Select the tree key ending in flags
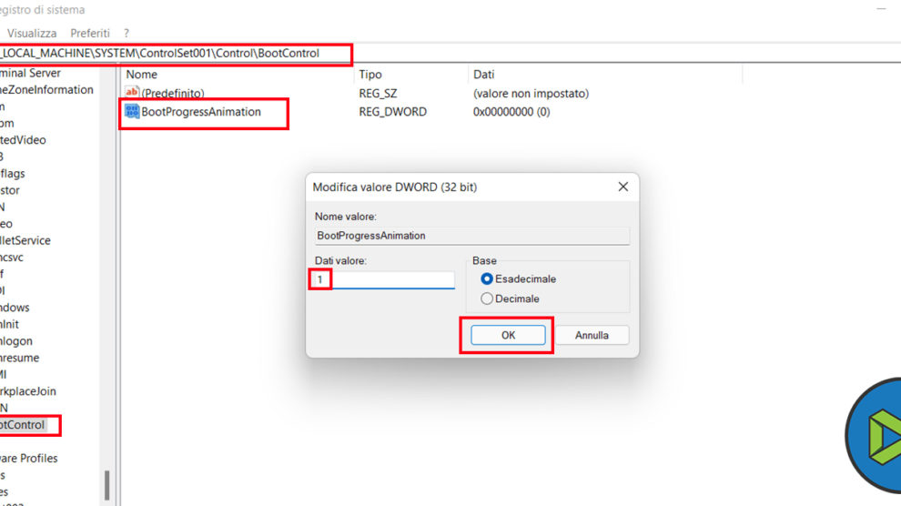 (13, 174)
